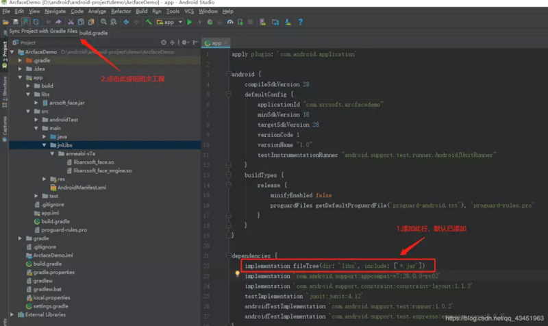Open SDK Manager download icon
548x326 pixels.
[288, 22]
